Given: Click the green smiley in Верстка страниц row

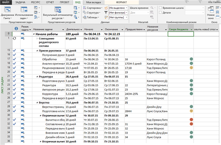Looking at the screenshot, I should pyautogui.click(x=191, y=107).
